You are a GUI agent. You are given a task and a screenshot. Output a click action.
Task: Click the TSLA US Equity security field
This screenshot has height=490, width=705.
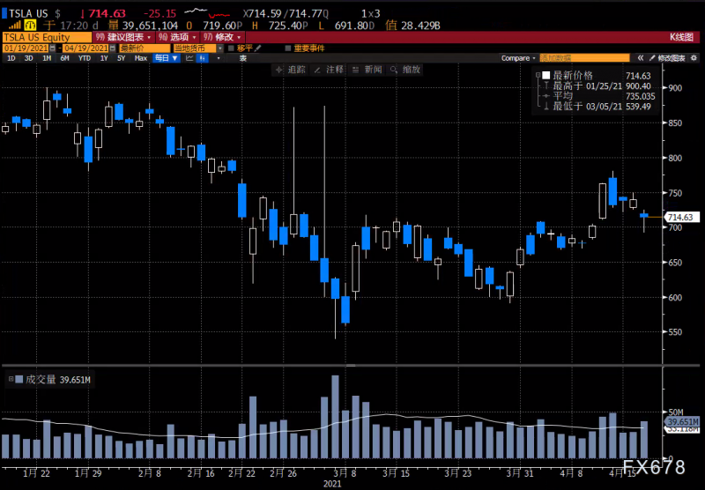[47, 37]
